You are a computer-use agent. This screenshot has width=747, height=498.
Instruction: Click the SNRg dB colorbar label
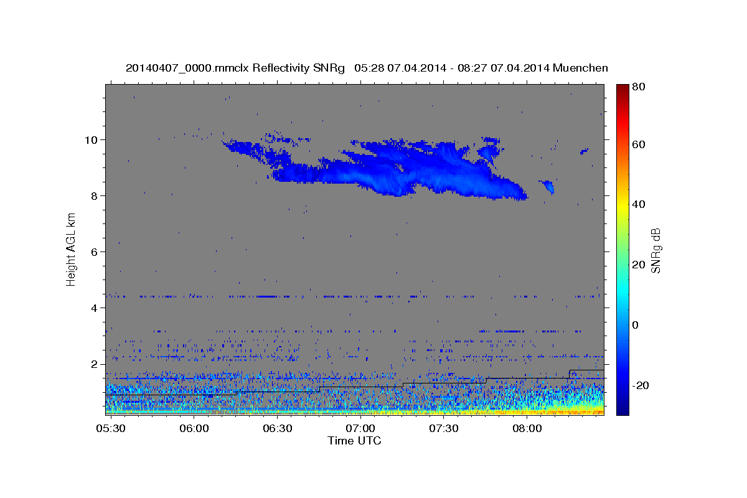(x=655, y=250)
